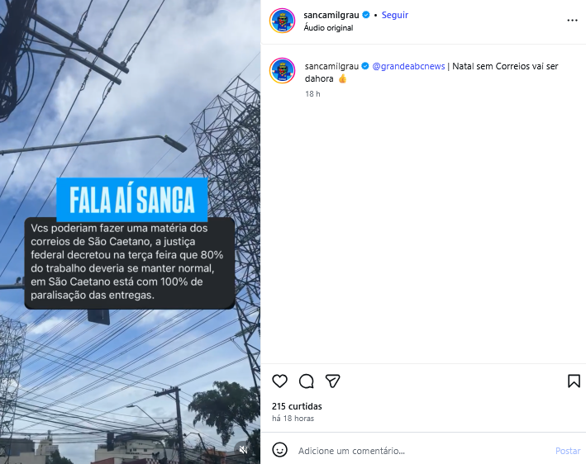Share the post using paper plane icon

click(x=332, y=381)
